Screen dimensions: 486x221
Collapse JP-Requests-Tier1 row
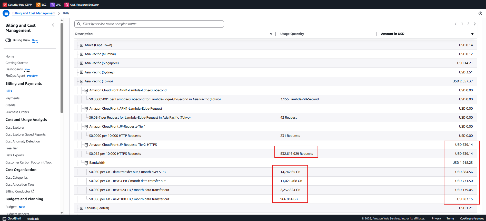click(x=86, y=127)
